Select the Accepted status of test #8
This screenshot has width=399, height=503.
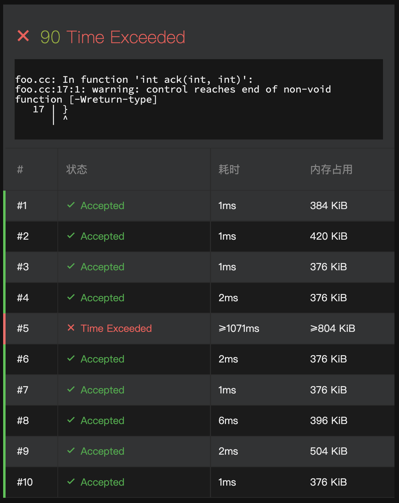point(102,421)
